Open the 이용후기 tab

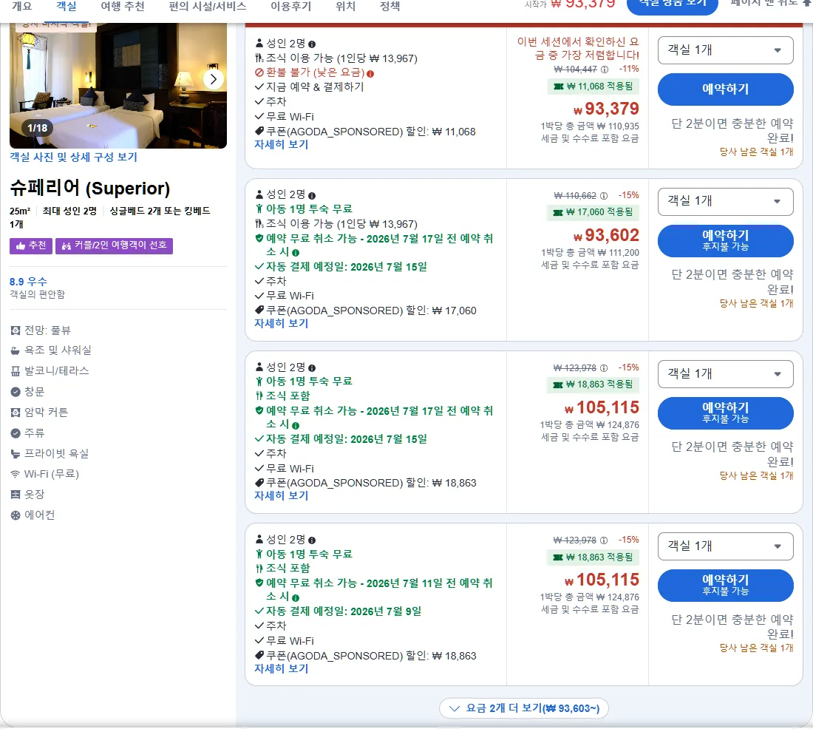coord(291,6)
